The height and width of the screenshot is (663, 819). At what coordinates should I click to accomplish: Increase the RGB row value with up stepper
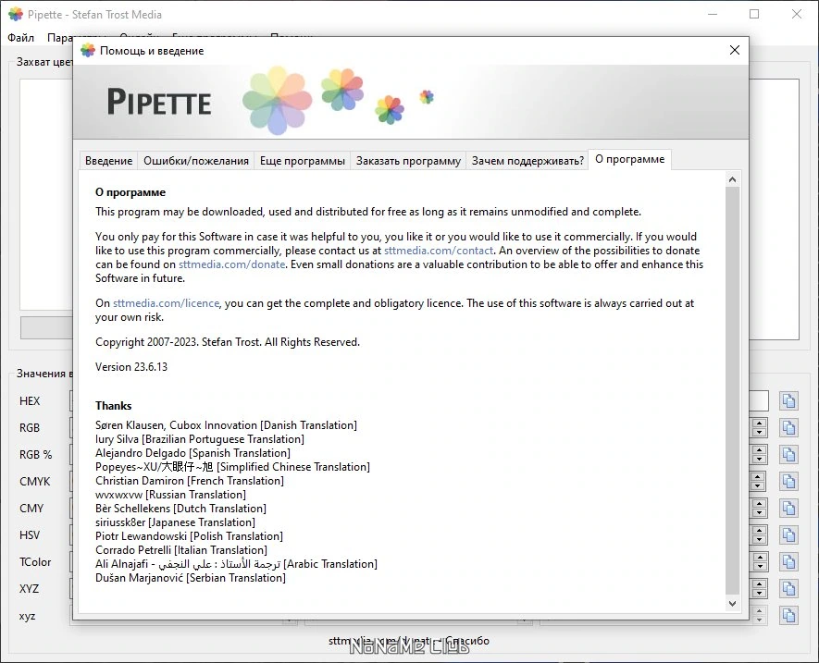point(760,424)
